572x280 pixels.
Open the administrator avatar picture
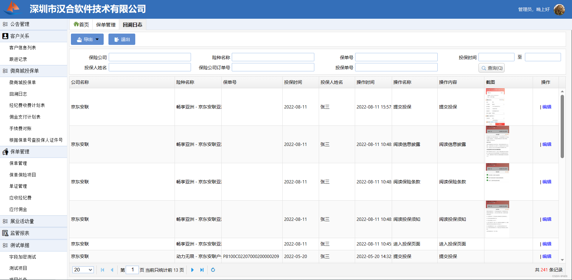point(559,10)
